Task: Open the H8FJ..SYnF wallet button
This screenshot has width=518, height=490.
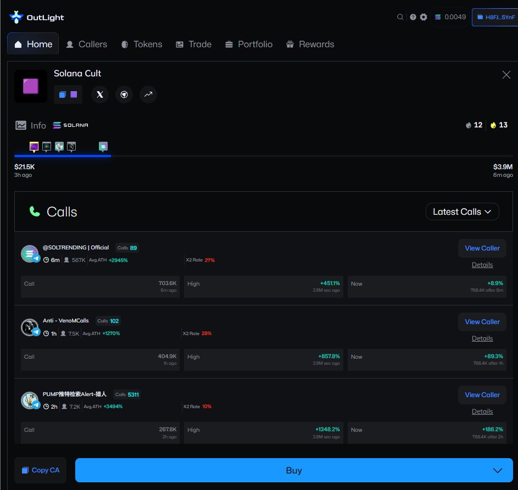Action: [x=495, y=17]
